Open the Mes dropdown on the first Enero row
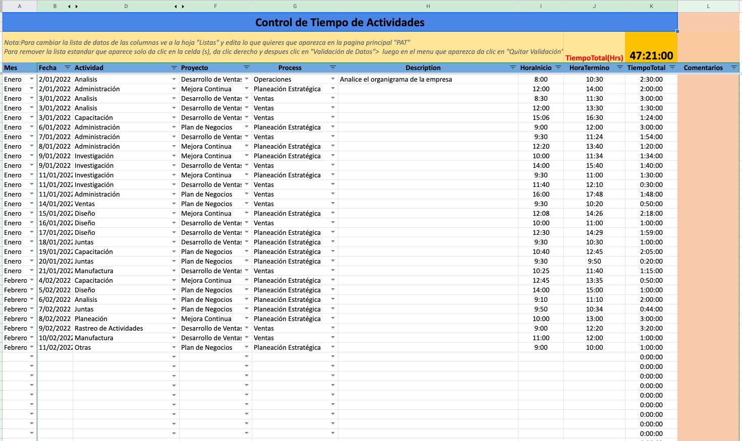 31,79
